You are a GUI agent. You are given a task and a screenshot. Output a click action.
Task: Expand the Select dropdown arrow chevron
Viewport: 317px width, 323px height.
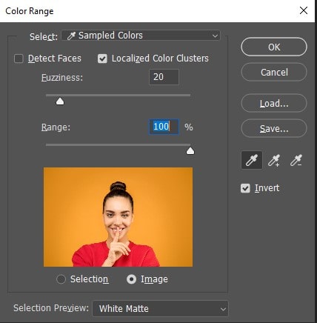215,36
